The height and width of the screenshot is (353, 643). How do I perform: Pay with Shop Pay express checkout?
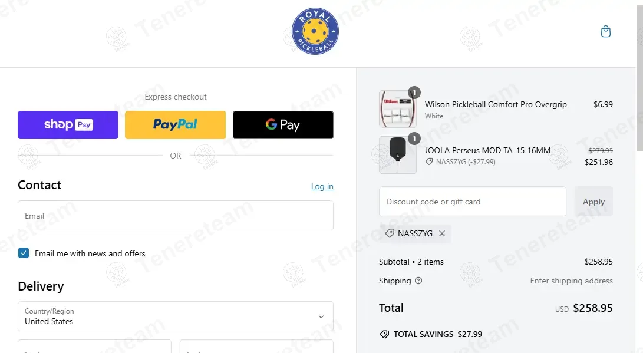coord(68,124)
